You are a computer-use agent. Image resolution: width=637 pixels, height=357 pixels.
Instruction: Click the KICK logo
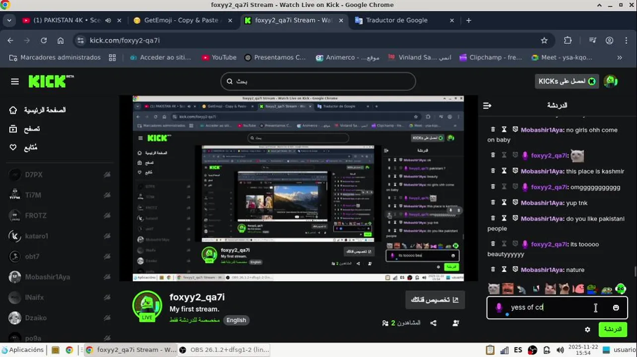tap(51, 81)
